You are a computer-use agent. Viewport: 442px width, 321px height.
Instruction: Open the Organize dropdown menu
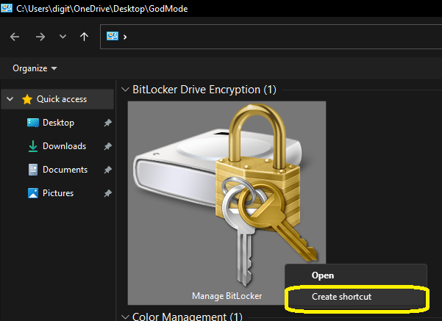tap(35, 68)
